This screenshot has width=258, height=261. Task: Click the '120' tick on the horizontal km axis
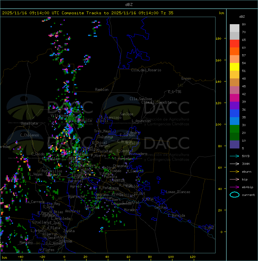(x=193, y=257)
